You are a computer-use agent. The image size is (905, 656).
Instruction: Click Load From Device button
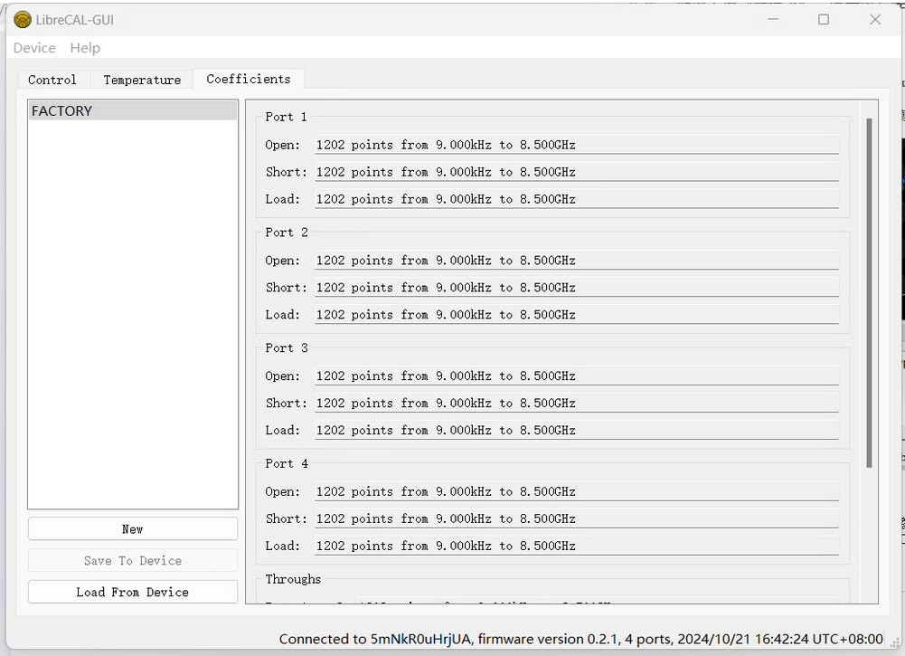click(x=133, y=592)
